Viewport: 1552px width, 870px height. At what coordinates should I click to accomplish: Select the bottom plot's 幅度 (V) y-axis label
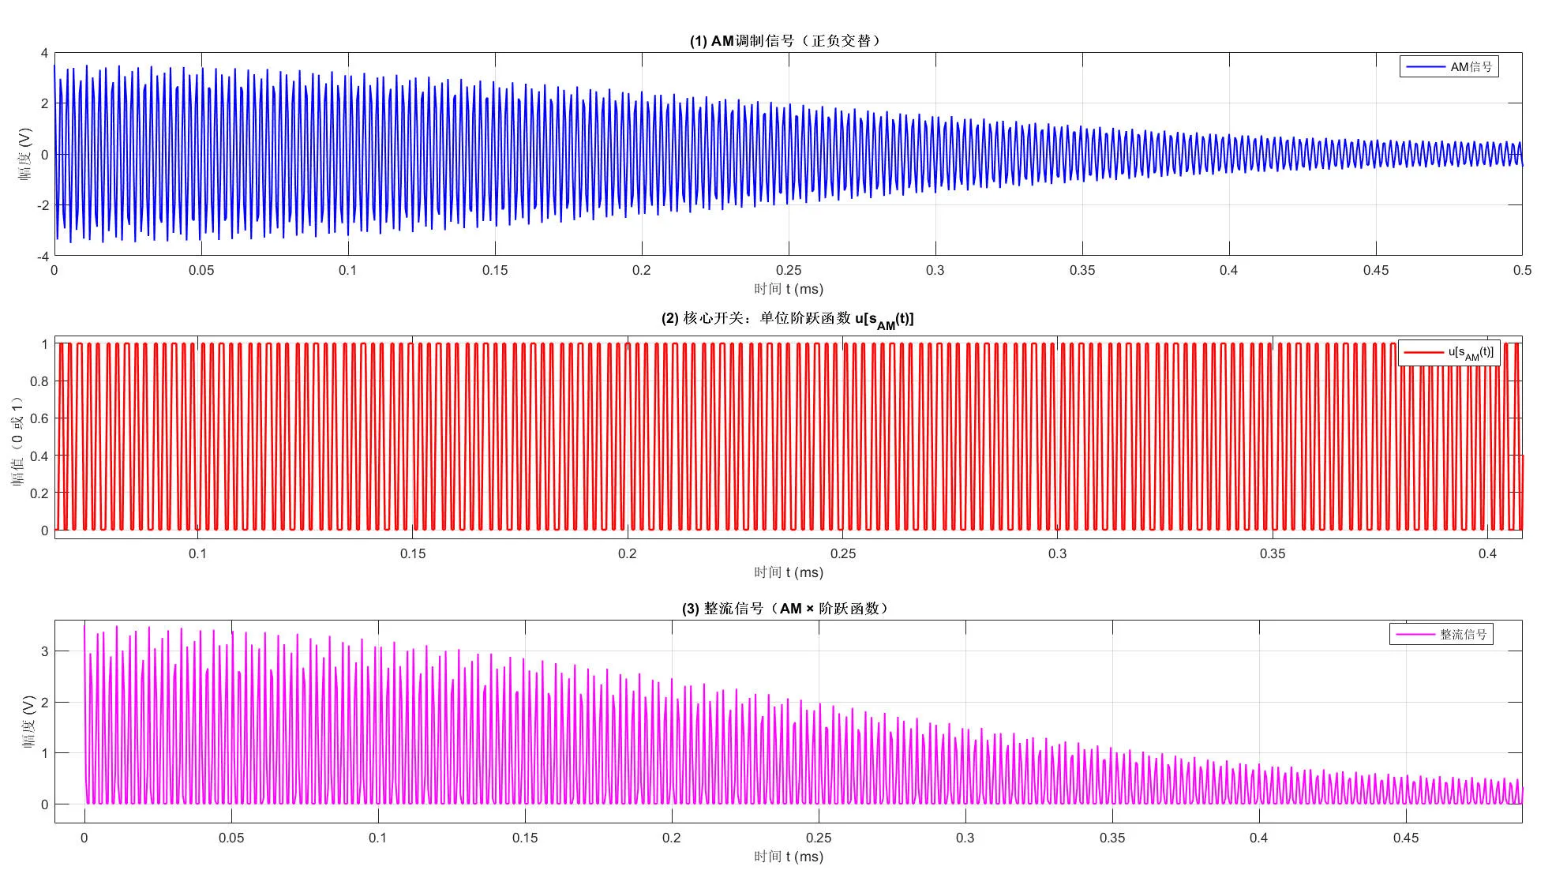pos(28,722)
